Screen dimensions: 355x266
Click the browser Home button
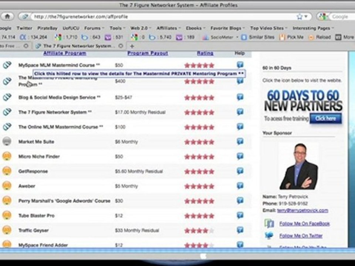click(7, 17)
